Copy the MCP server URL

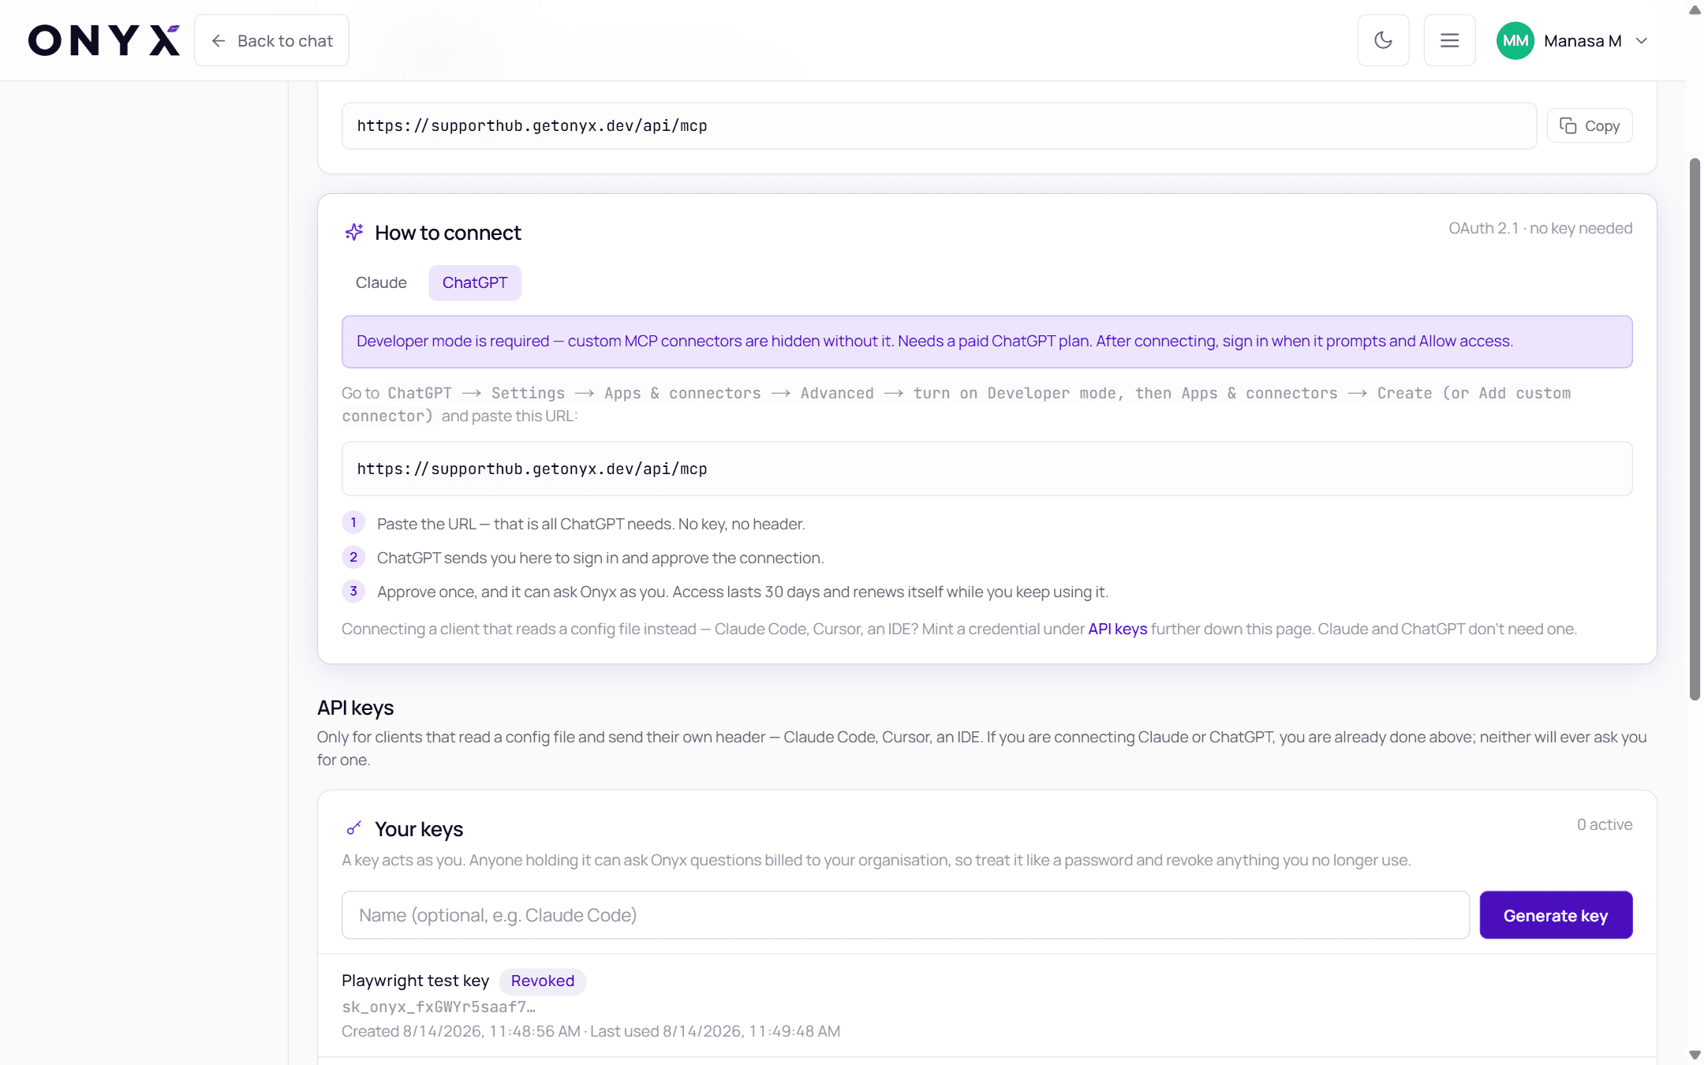pyautogui.click(x=1590, y=125)
